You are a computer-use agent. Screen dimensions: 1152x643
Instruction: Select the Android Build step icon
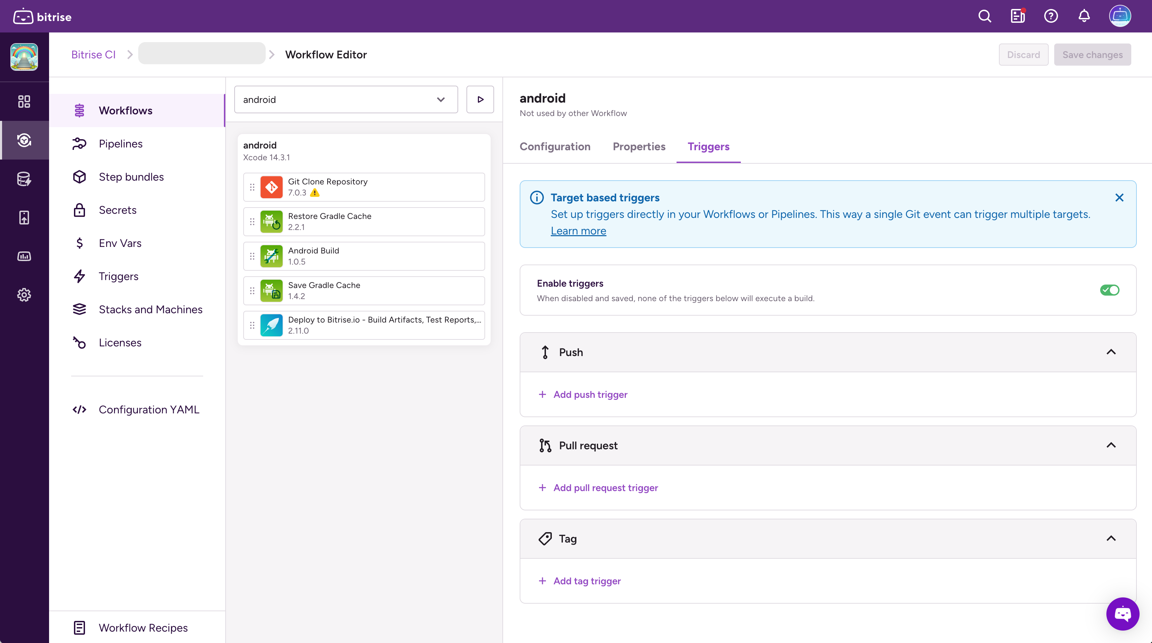click(x=272, y=256)
